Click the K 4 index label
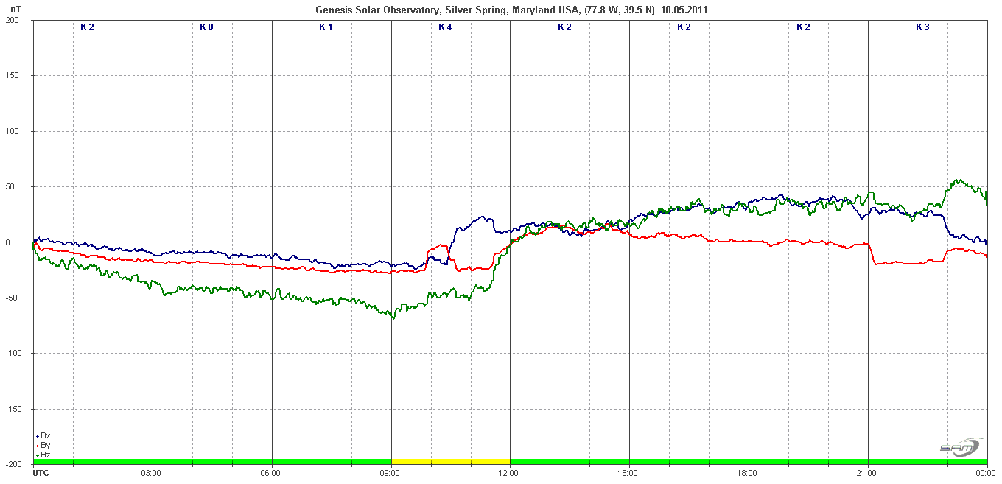The height and width of the screenshot is (484, 1002). pyautogui.click(x=445, y=27)
